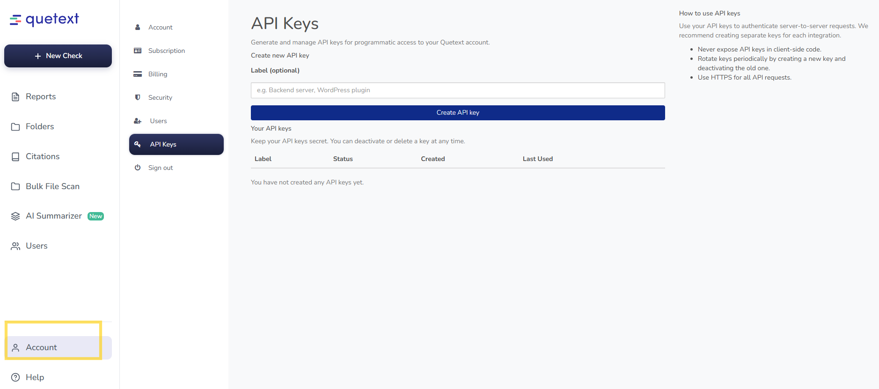Go to Subscription settings

[166, 51]
